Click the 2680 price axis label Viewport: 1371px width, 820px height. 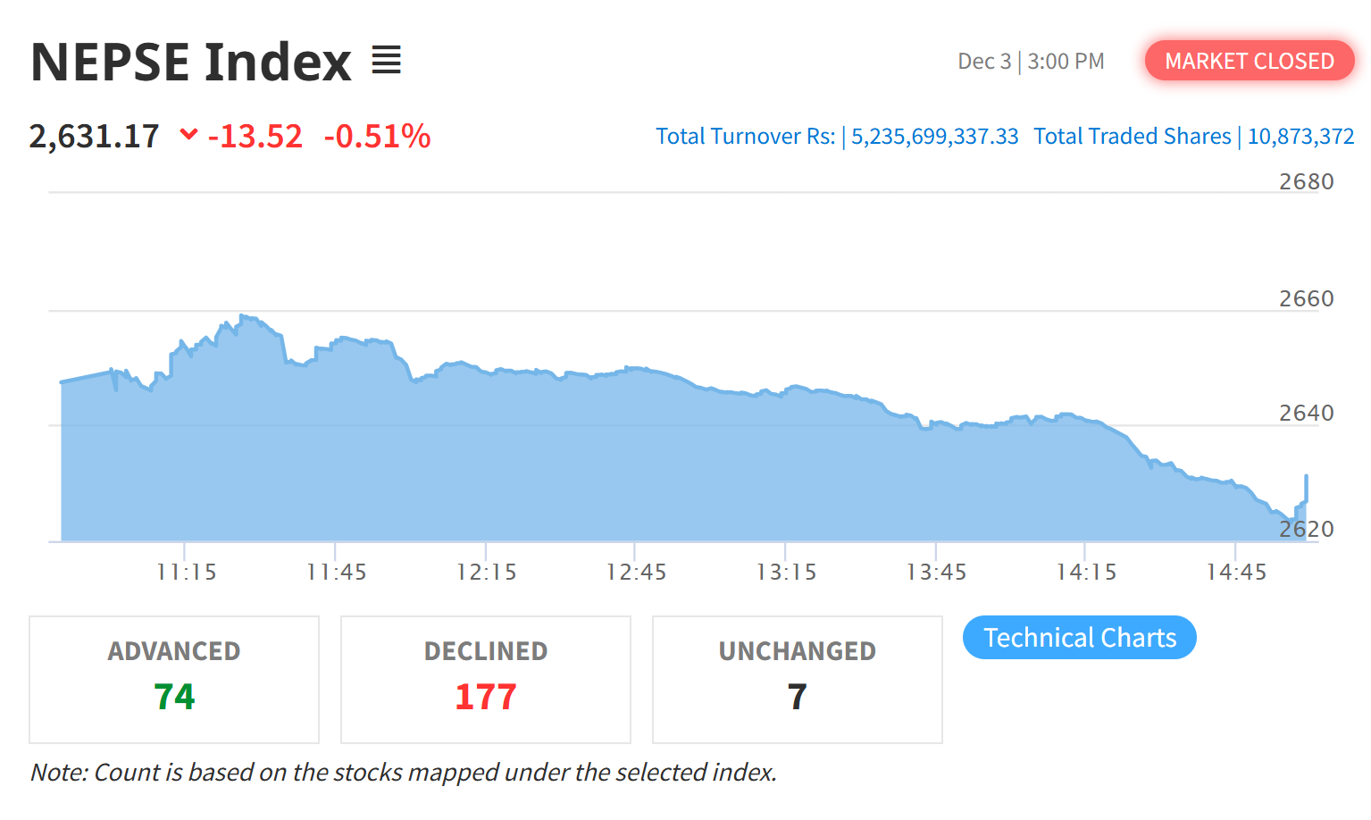1306,181
